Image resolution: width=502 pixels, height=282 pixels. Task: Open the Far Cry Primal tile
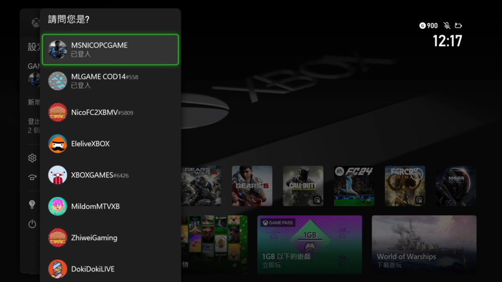tap(405, 186)
